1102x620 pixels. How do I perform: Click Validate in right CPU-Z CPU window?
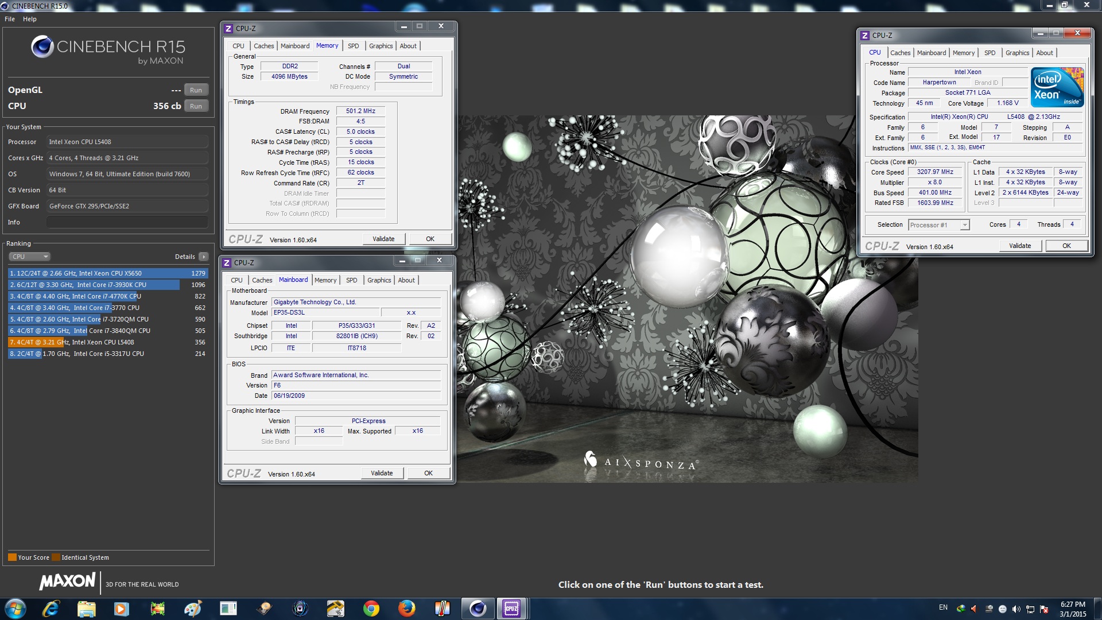coord(1020,246)
